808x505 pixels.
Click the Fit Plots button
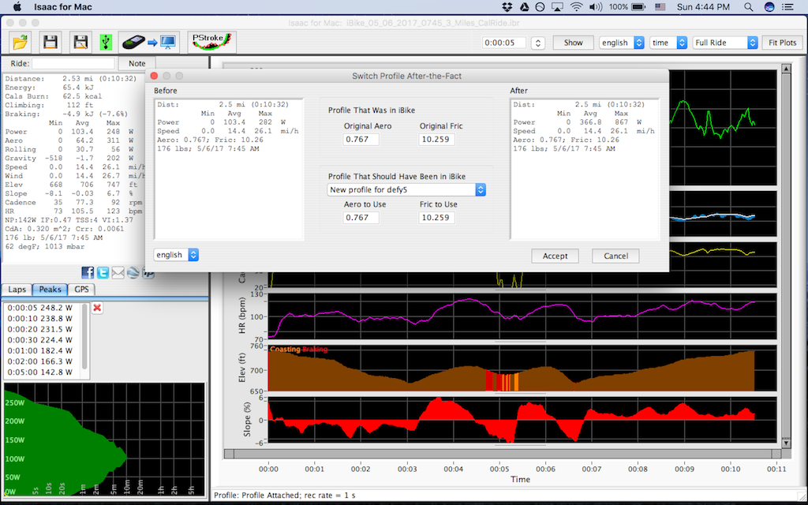point(782,43)
